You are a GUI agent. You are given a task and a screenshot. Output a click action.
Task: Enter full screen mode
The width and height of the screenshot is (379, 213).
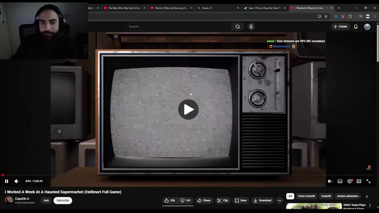pos(368,181)
